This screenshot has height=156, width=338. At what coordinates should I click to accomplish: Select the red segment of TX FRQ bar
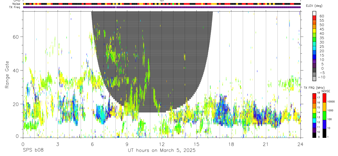point(314,96)
